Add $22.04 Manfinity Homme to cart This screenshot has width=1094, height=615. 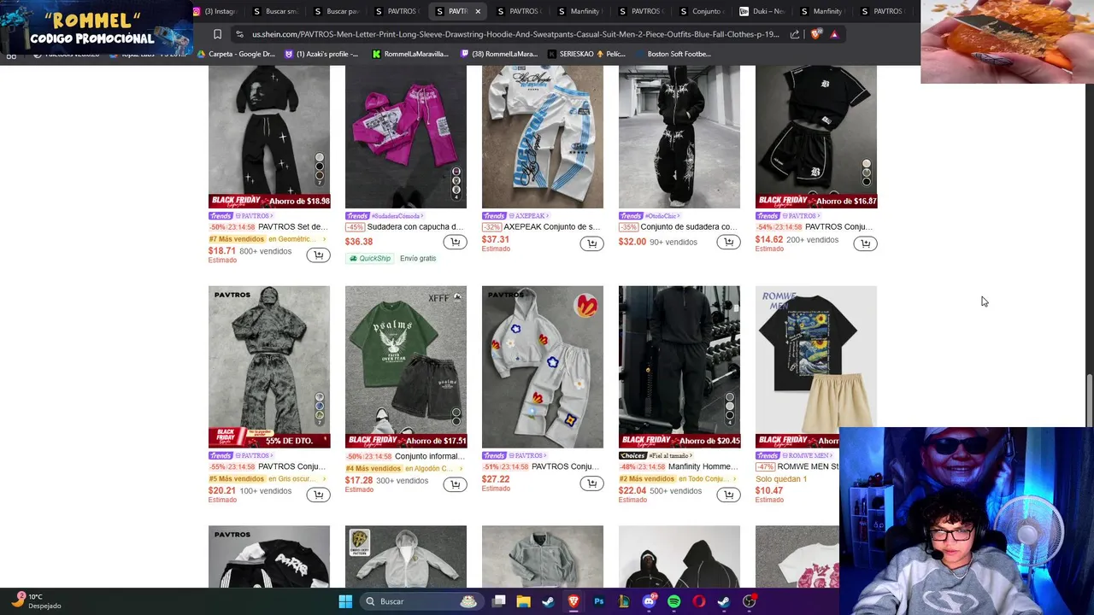[x=728, y=495]
